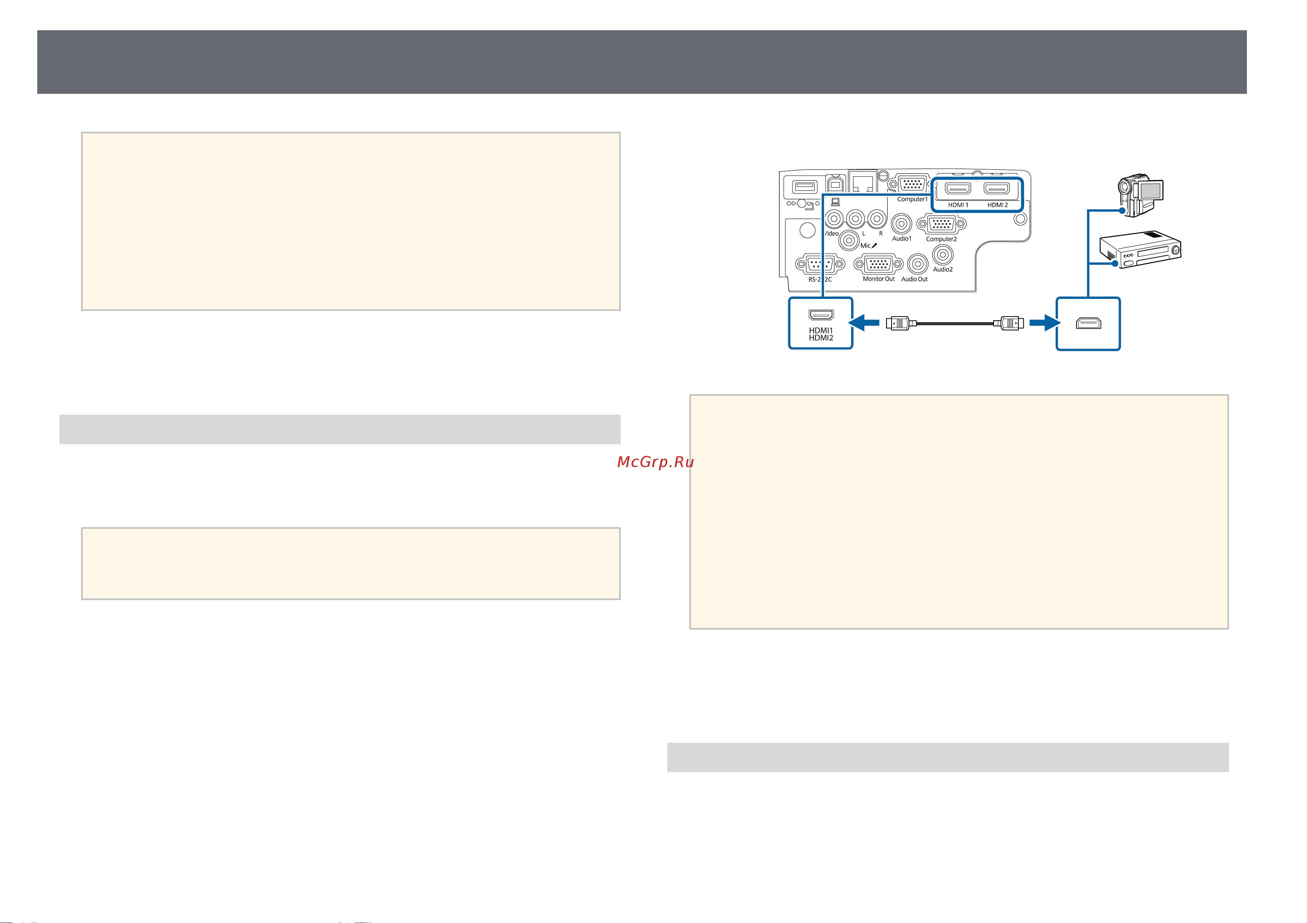This screenshot has height=923, width=1307.
Task: Click the Audio2 jack
Action: (x=943, y=255)
